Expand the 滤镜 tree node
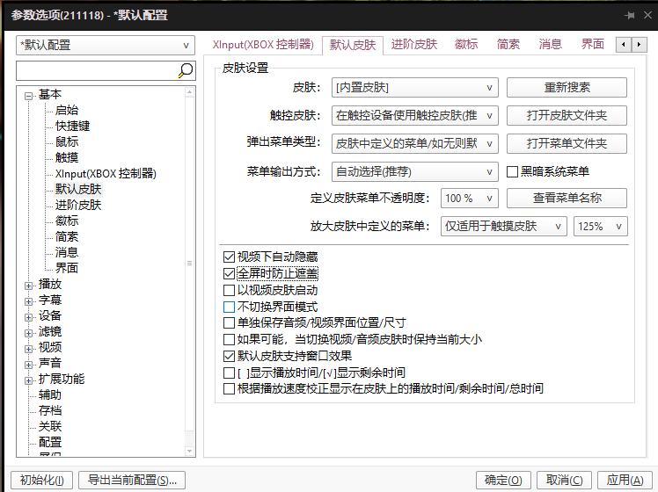The height and width of the screenshot is (492, 658). 28,333
